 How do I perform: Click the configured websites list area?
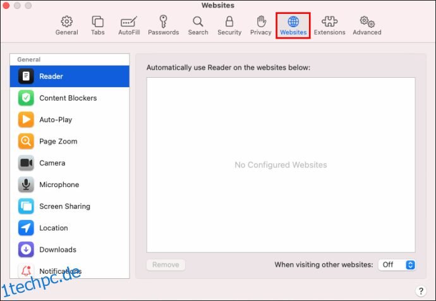point(281,165)
